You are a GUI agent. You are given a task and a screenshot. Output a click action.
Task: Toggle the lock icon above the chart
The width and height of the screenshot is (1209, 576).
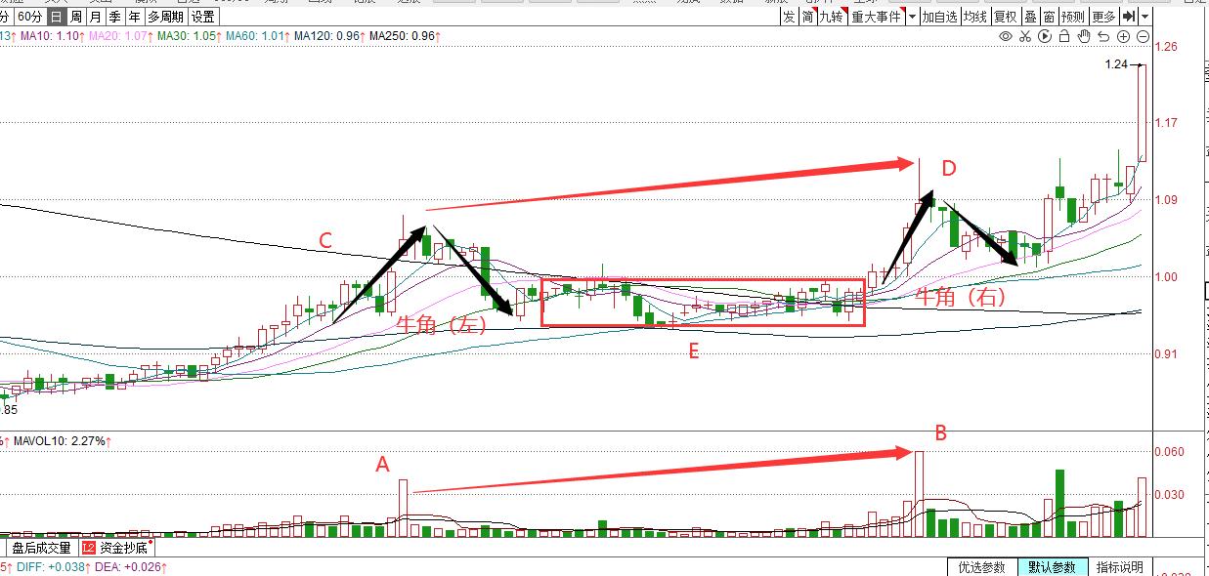pyautogui.click(x=1064, y=36)
